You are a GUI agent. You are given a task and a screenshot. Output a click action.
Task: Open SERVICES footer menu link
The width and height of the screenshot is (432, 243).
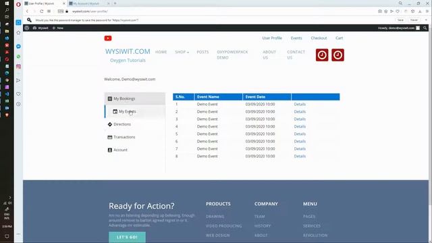tap(312, 226)
